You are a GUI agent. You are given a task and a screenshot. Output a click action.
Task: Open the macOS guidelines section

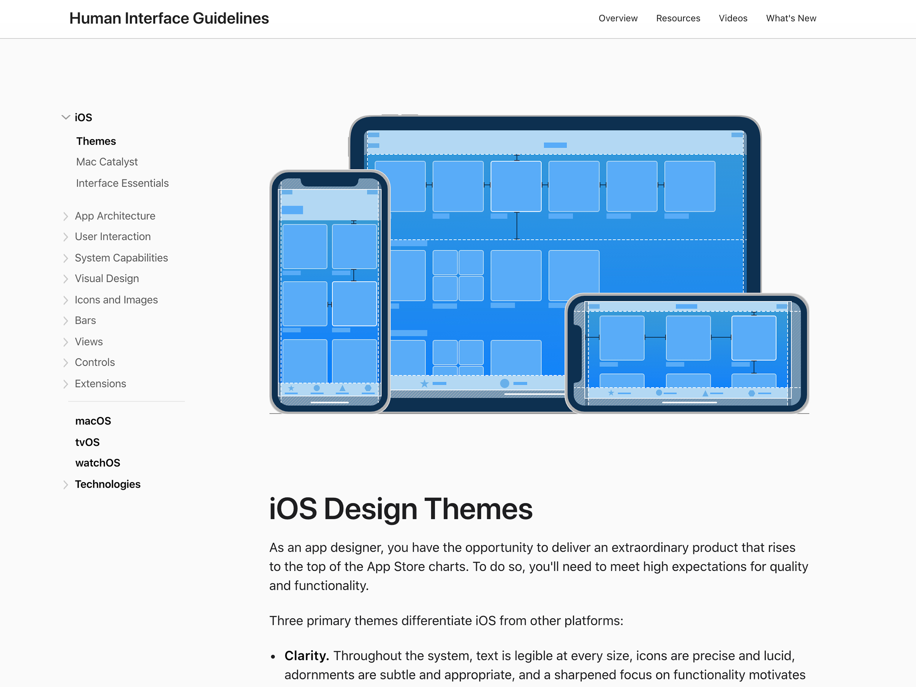(93, 421)
